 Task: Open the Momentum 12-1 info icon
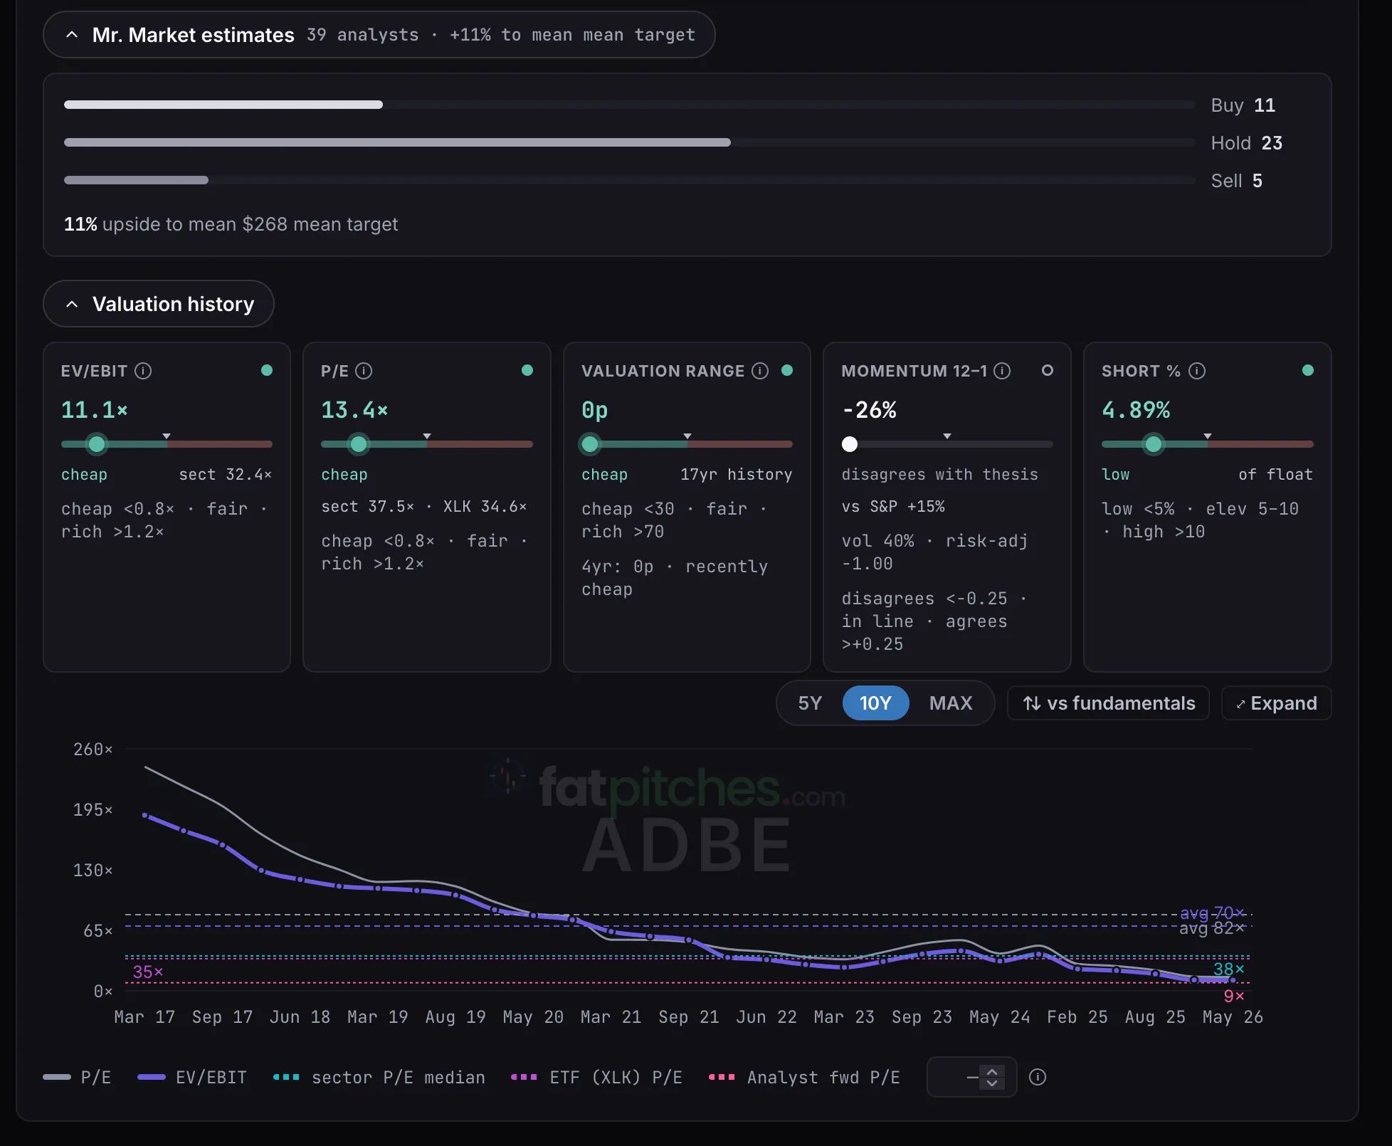coord(1002,371)
